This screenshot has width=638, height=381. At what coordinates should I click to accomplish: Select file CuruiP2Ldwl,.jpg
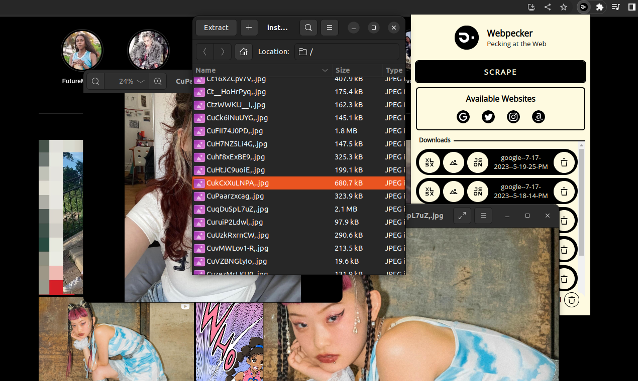point(299,222)
